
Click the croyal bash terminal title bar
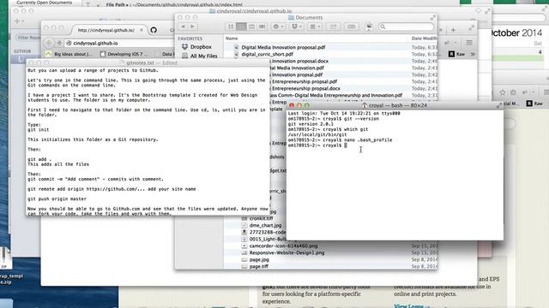click(395, 105)
